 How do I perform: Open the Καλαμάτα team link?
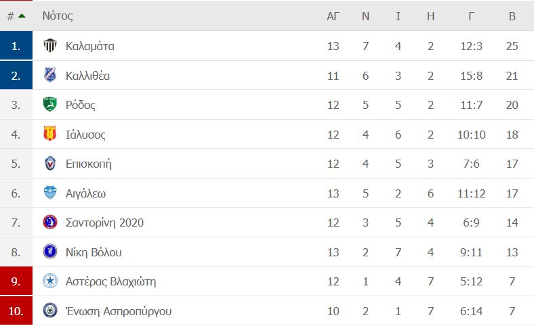90,46
